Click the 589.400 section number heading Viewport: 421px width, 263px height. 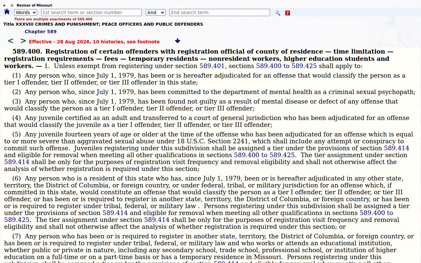click(27, 52)
